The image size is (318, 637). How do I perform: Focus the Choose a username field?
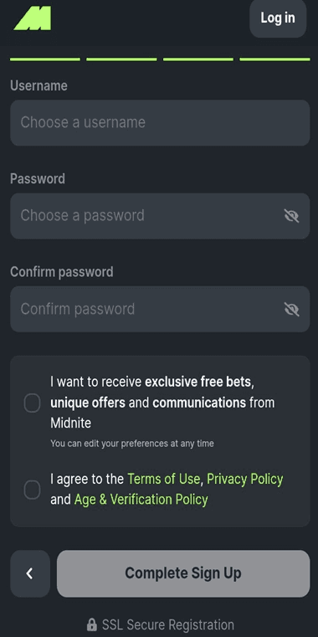pyautogui.click(x=160, y=123)
